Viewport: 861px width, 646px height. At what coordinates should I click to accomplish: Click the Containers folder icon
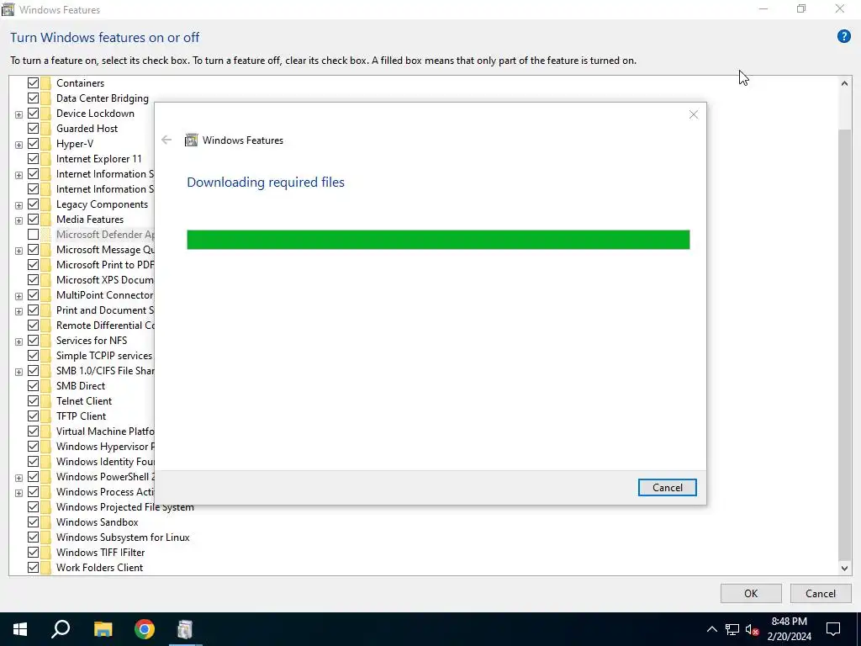pos(45,83)
